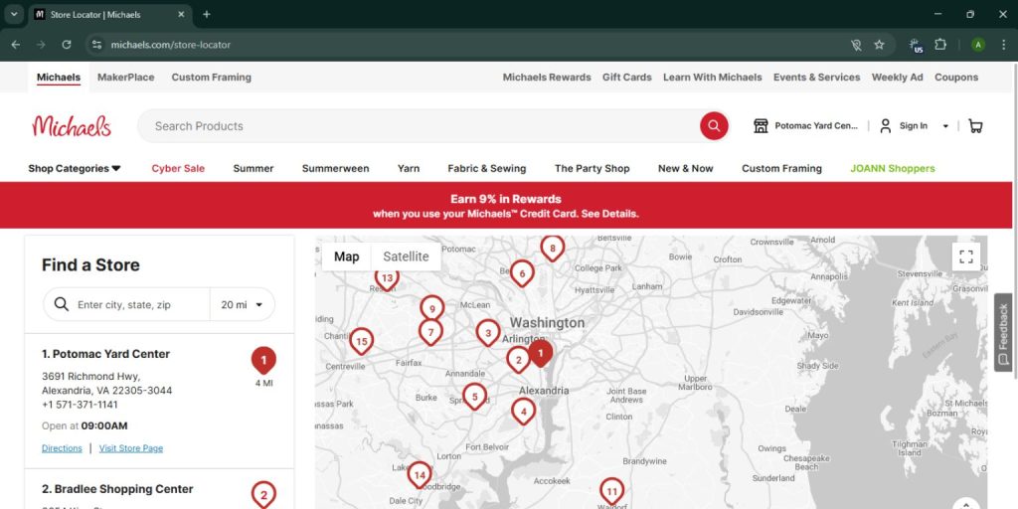Open The Party Shop category
The width and height of the screenshot is (1018, 509).
[x=593, y=168]
